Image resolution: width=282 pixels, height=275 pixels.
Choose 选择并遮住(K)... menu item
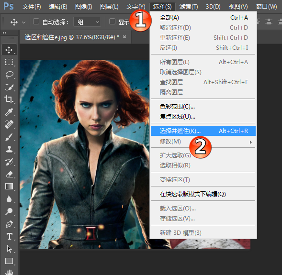pyautogui.click(x=203, y=131)
